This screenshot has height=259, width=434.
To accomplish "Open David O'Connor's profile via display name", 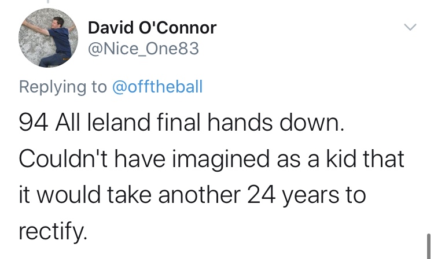I will 152,28.
